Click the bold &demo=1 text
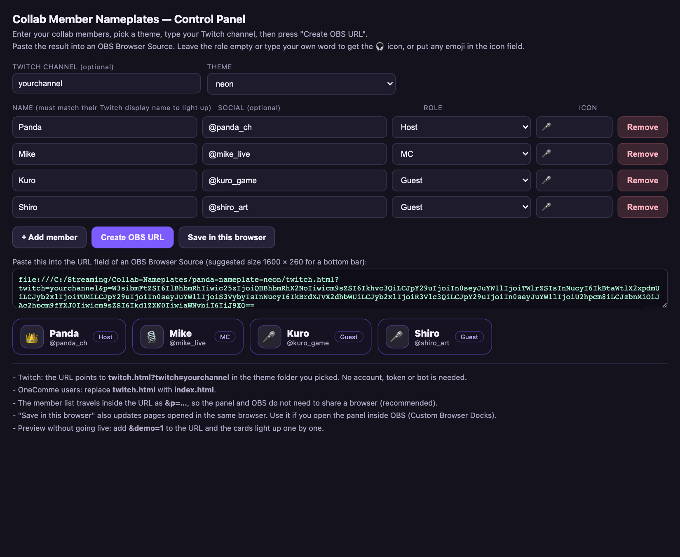Viewport: 680px width, 557px height. (146, 428)
